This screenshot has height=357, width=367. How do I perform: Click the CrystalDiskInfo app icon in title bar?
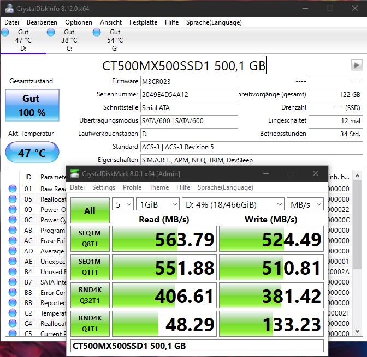coord(9,8)
